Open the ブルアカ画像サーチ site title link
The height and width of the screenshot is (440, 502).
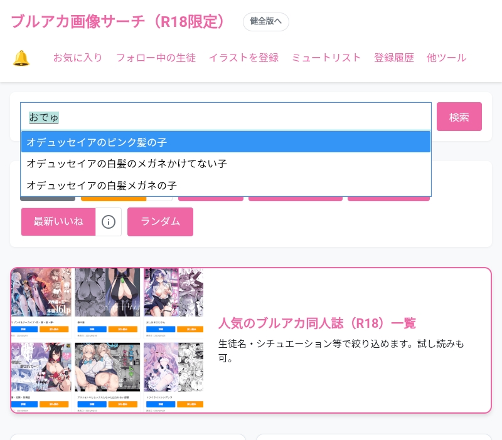point(118,21)
